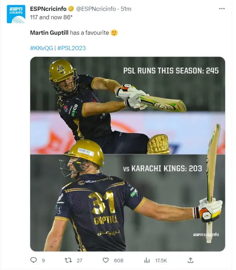This screenshot has width=236, height=270.
Task: Like the tweet with heart icon
Action: (106, 260)
